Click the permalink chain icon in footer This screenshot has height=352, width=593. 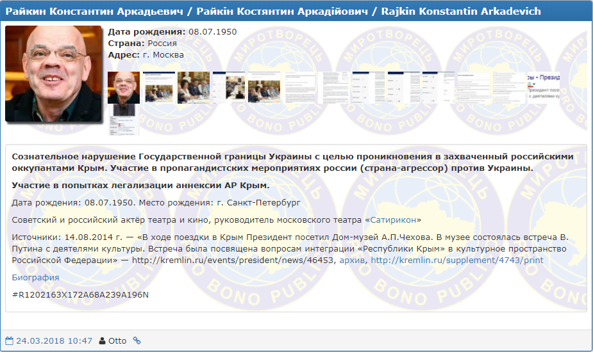pyautogui.click(x=137, y=340)
